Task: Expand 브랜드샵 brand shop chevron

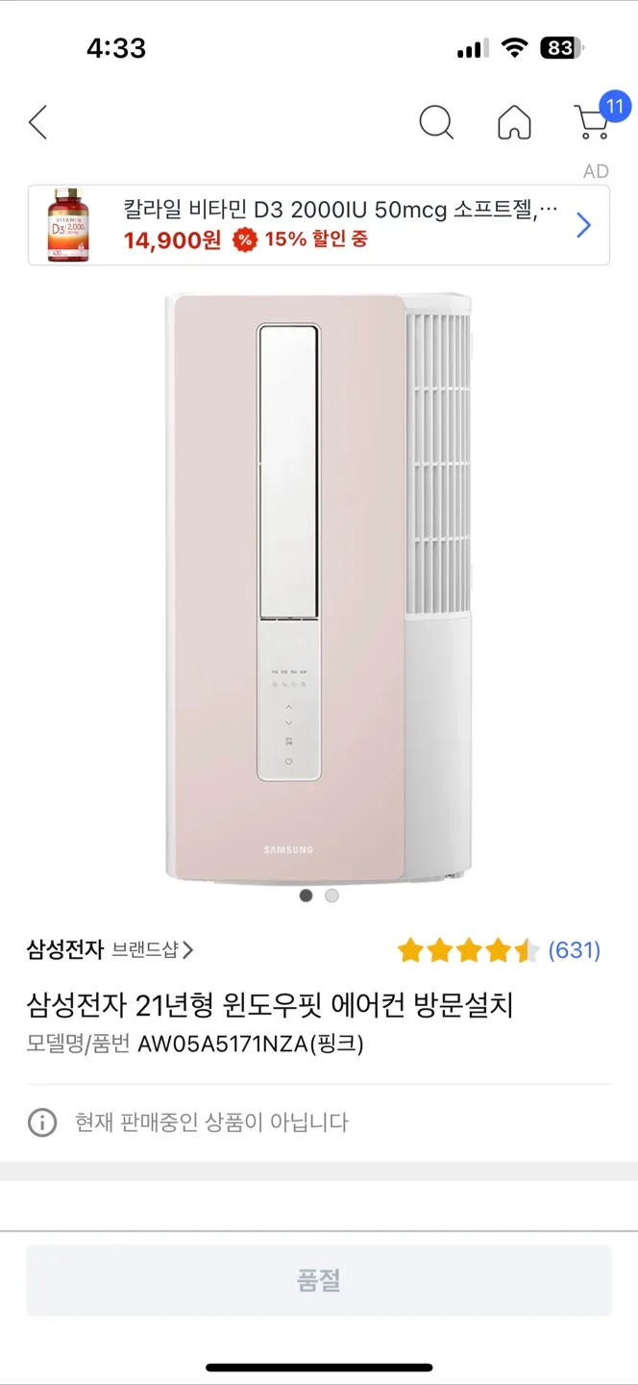Action: [187, 950]
